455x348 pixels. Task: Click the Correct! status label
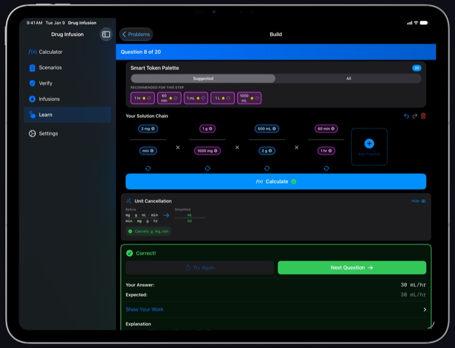(146, 253)
